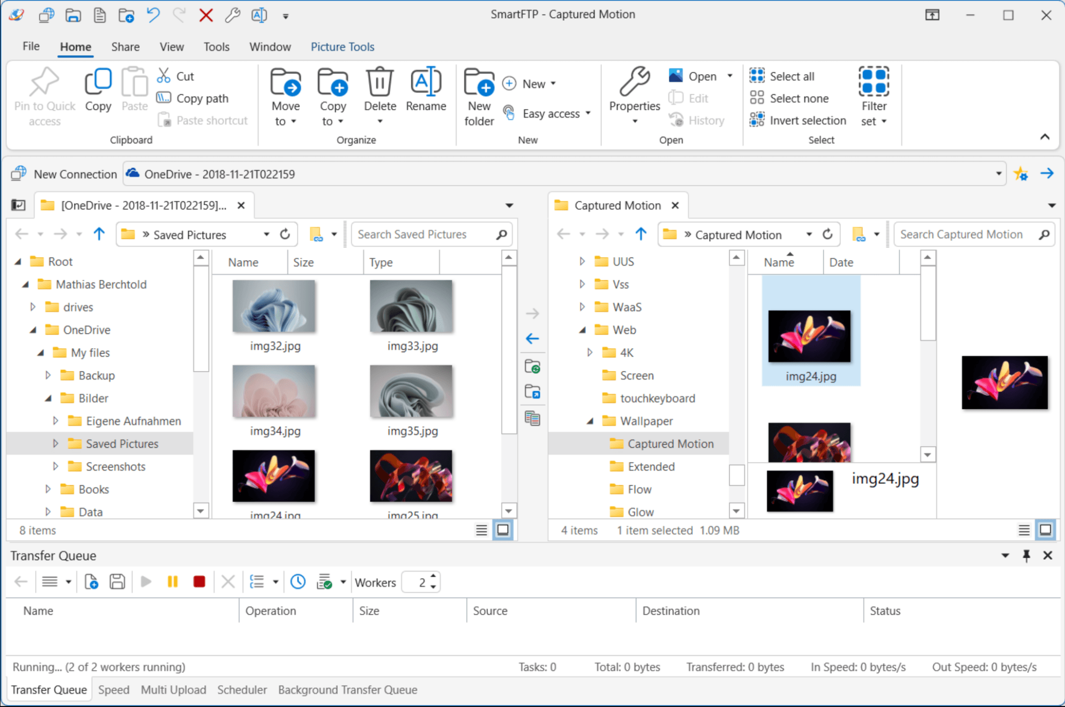The image size is (1065, 707).
Task: Open the New Connection address bar dropdown
Action: 997,174
